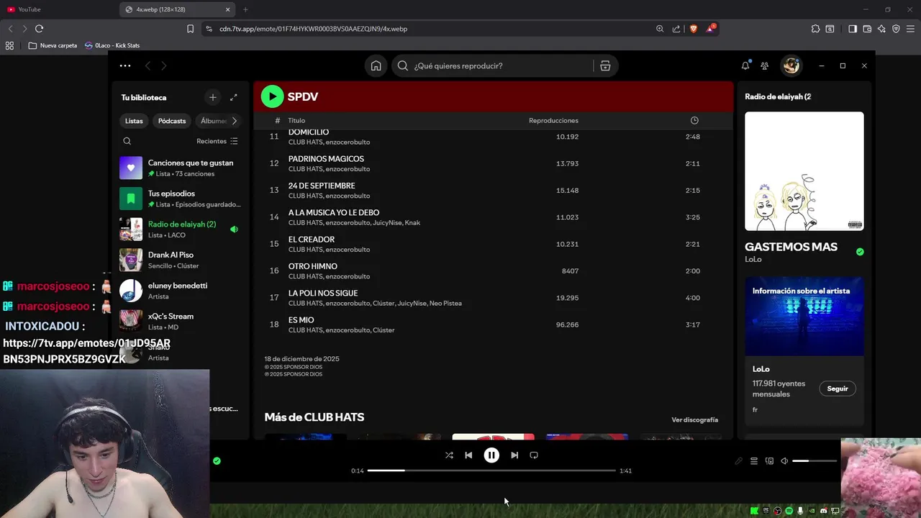Open the Brave Leo AI sparkle icon
This screenshot has width=921, height=518.
click(881, 29)
